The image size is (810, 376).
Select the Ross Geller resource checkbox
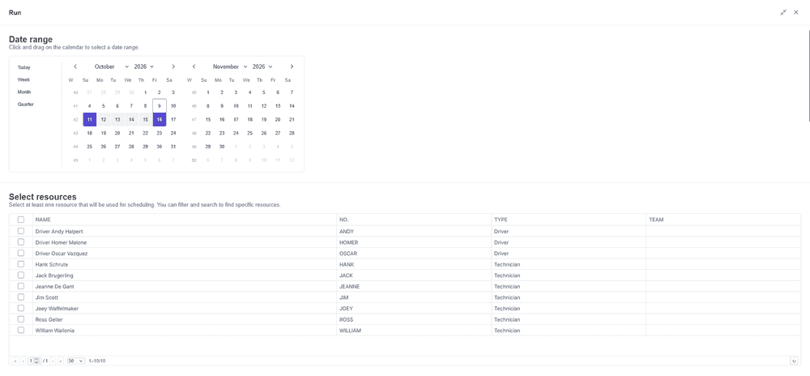21,319
